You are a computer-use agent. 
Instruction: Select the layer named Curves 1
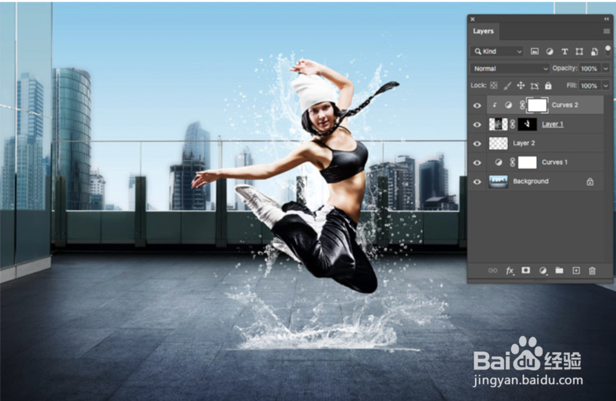pyautogui.click(x=555, y=162)
